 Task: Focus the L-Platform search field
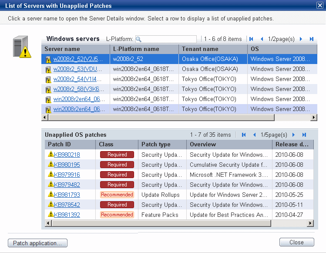coord(166,39)
